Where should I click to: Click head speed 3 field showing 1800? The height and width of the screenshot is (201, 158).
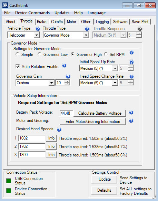(x=32, y=155)
